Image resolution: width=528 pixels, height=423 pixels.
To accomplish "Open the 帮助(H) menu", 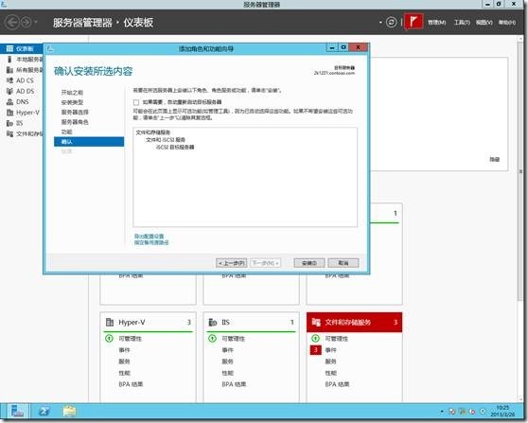I will [x=507, y=22].
